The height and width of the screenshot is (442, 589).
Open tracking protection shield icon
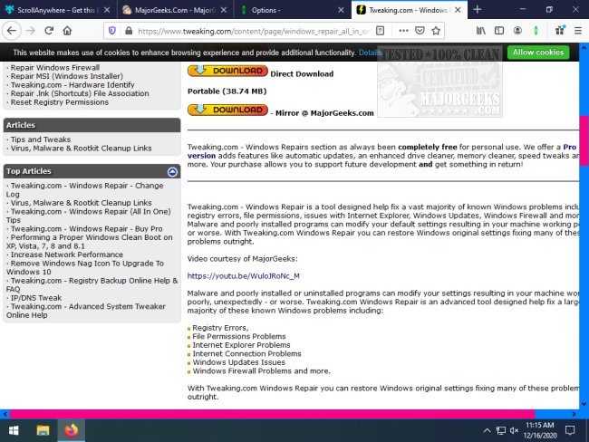(112, 31)
